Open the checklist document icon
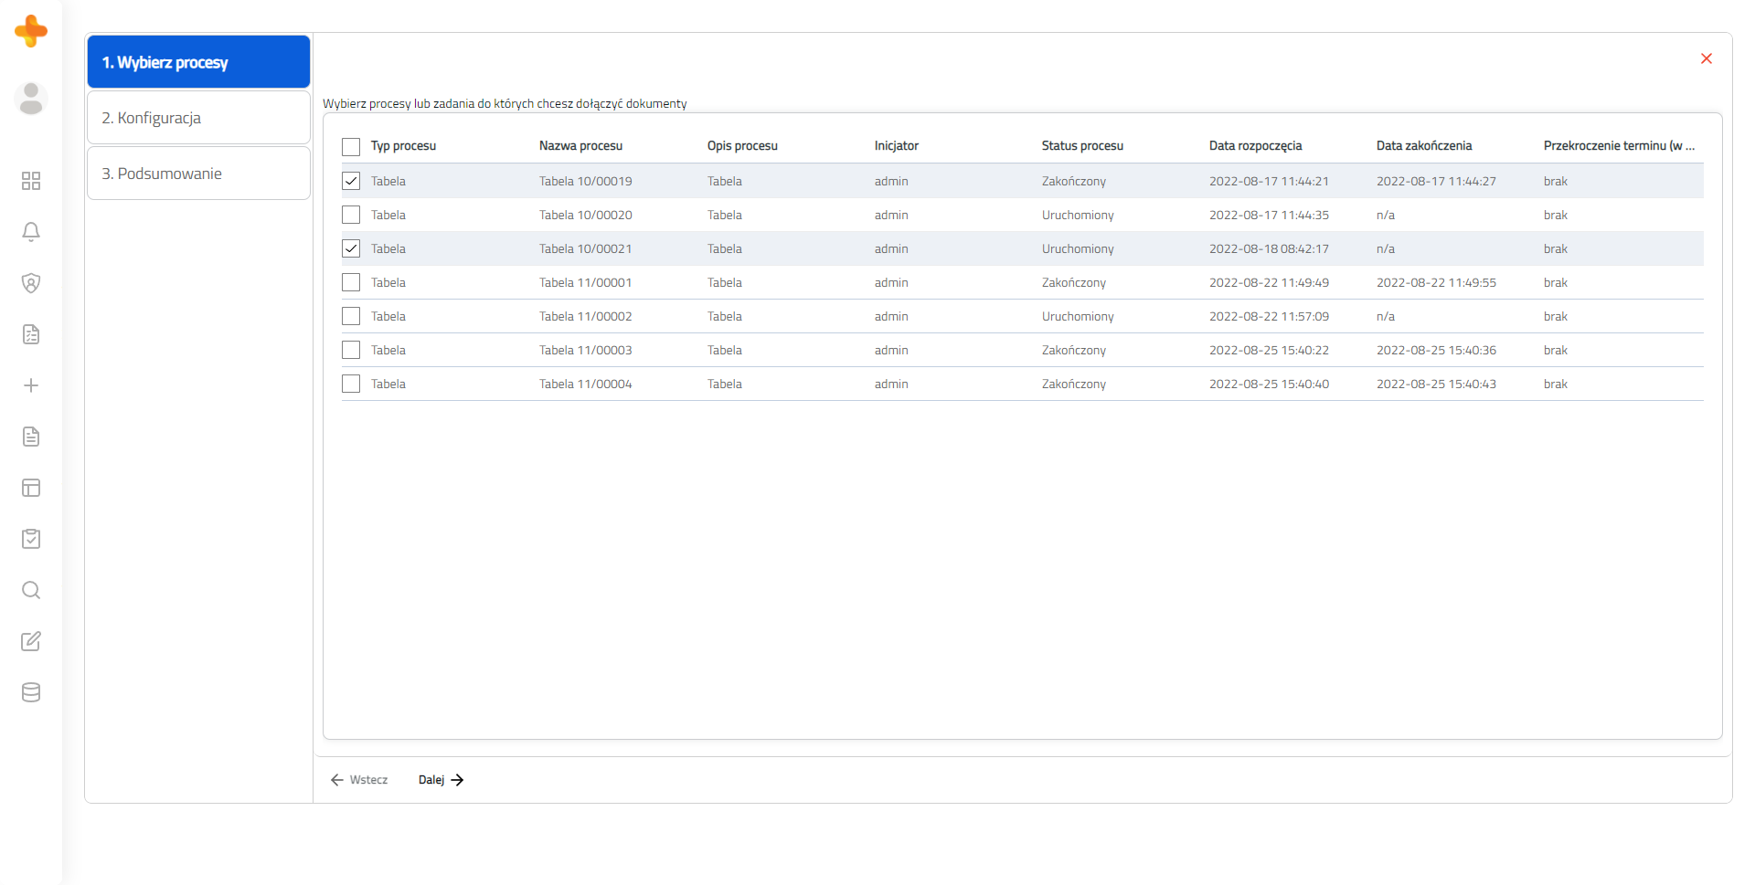This screenshot has height=885, width=1755. [x=31, y=334]
